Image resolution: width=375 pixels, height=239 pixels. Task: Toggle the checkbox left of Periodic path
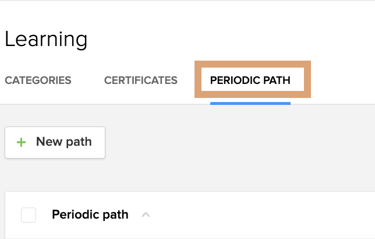pos(29,215)
